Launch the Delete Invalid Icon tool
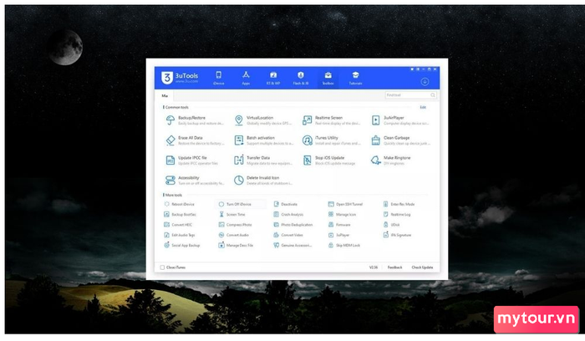585x341 pixels. (263, 181)
